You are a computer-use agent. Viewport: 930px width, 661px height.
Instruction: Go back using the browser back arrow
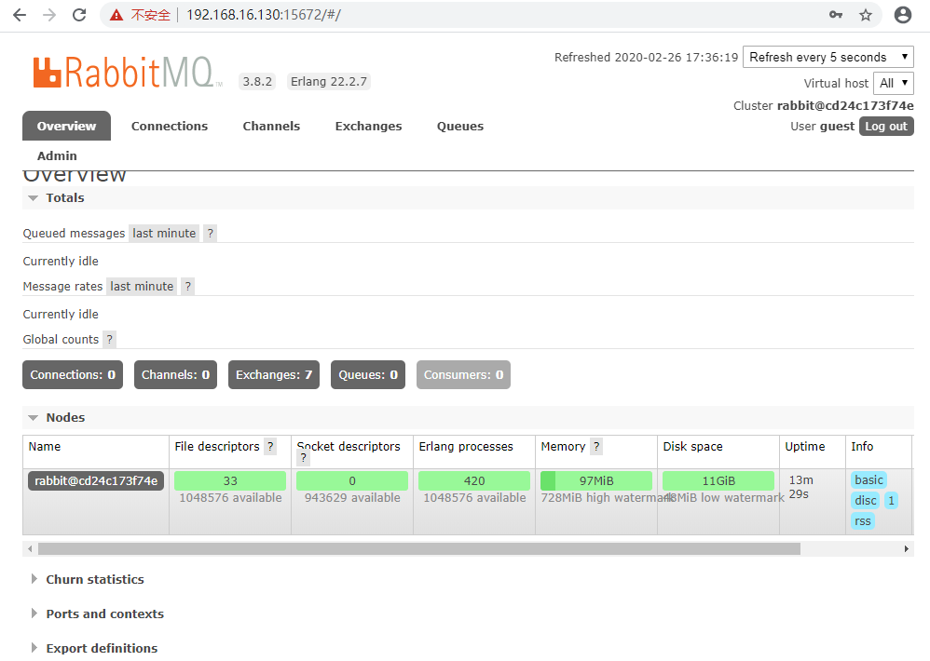pos(20,15)
